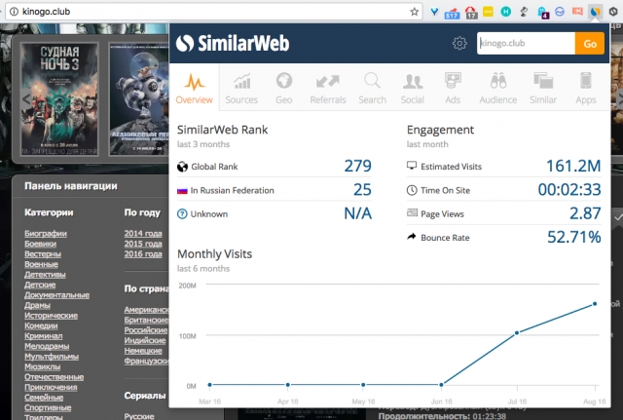Click the Russian Federation flag icon

tap(182, 191)
